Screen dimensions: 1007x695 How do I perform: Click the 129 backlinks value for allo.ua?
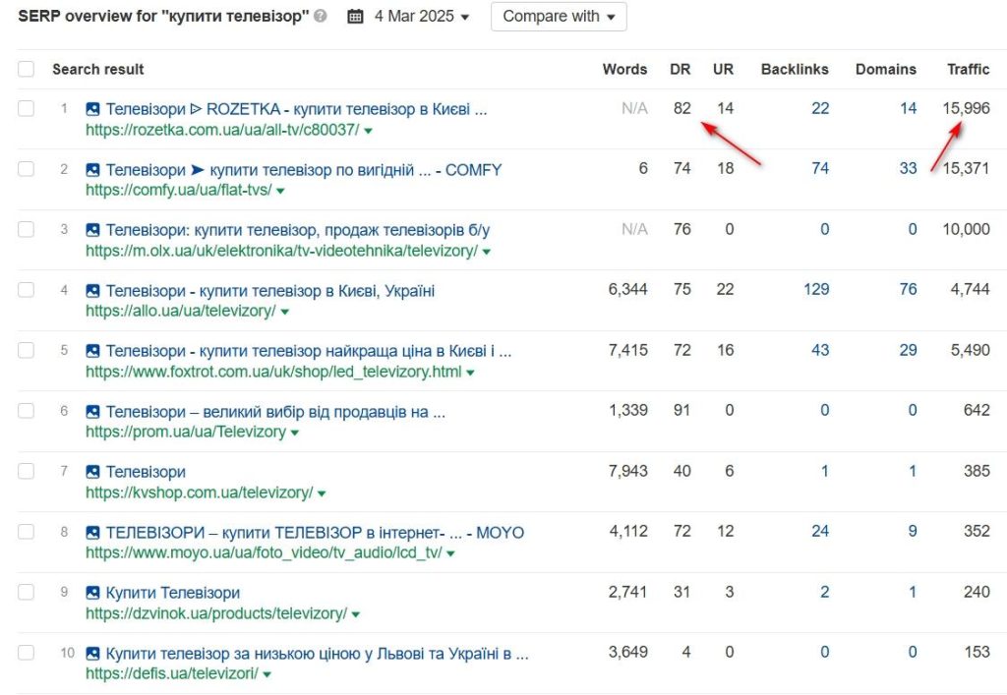coord(816,289)
